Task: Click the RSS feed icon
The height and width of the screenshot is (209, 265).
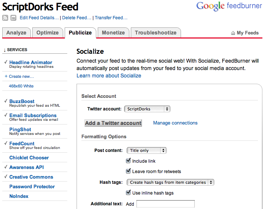Action: click(5, 18)
